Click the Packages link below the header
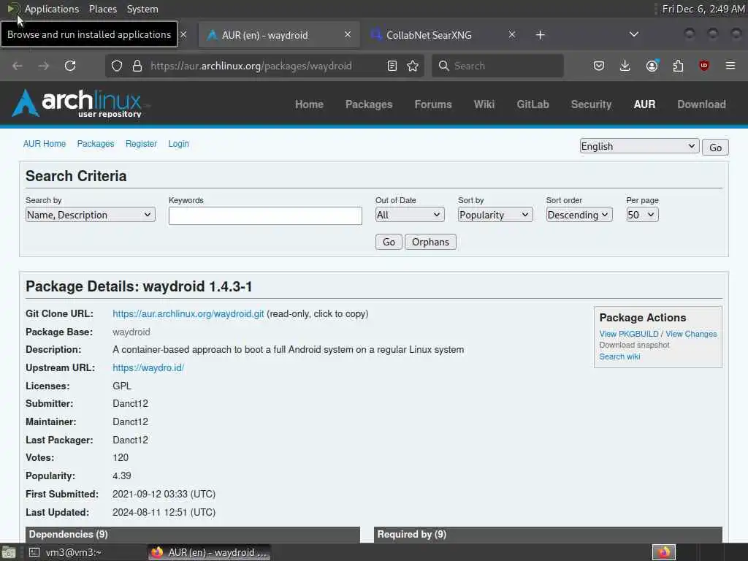This screenshot has width=748, height=561. [x=96, y=144]
